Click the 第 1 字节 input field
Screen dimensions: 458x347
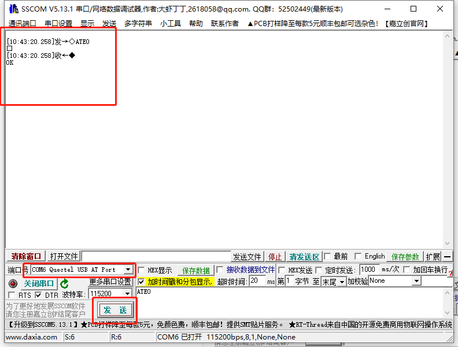point(289,280)
